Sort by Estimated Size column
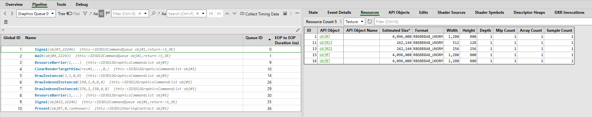 coord(396,30)
